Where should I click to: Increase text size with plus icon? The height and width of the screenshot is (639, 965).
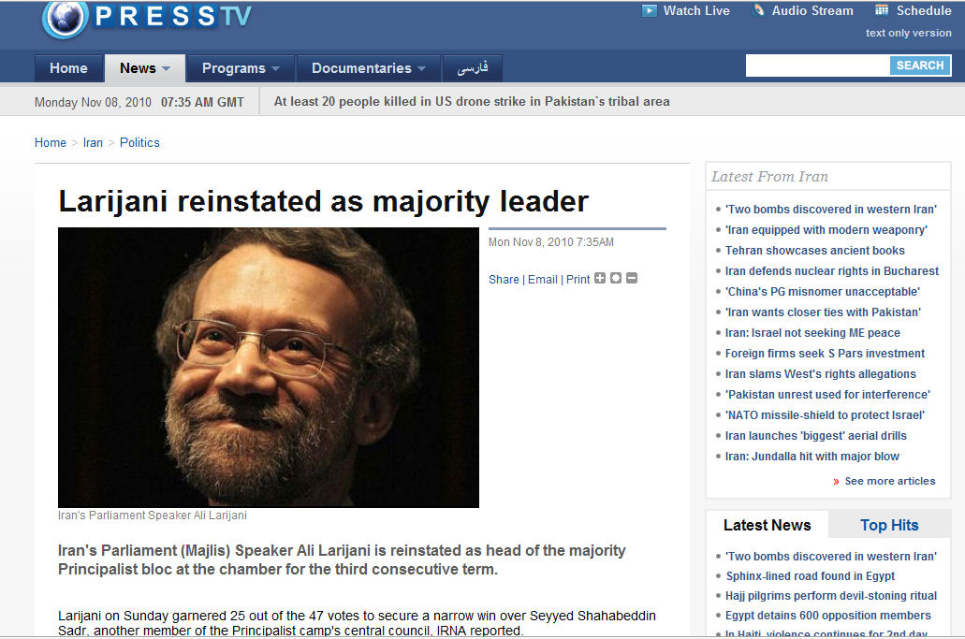[600, 279]
